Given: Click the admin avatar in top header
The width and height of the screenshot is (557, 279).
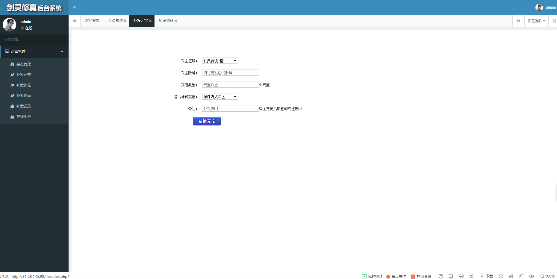Looking at the screenshot, I should pos(539,7).
